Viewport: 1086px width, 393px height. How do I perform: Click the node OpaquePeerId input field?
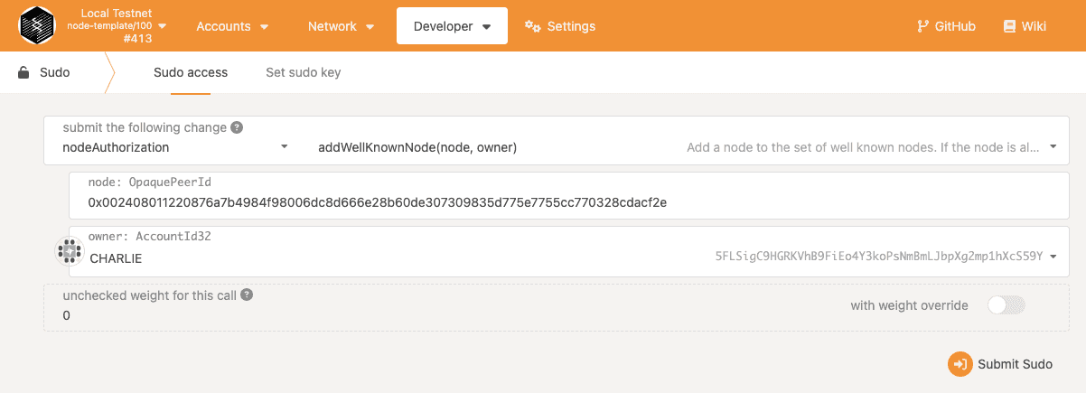pyautogui.click(x=569, y=195)
